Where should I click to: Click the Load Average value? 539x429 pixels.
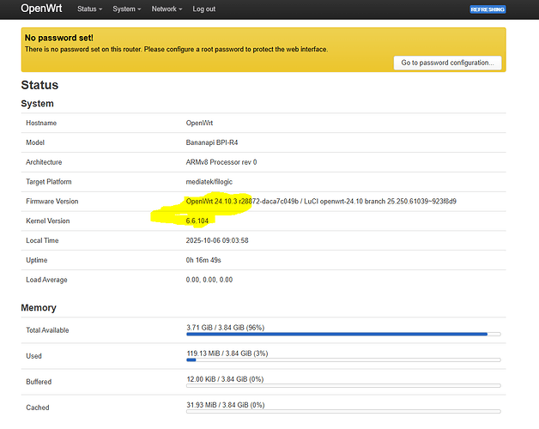point(209,280)
